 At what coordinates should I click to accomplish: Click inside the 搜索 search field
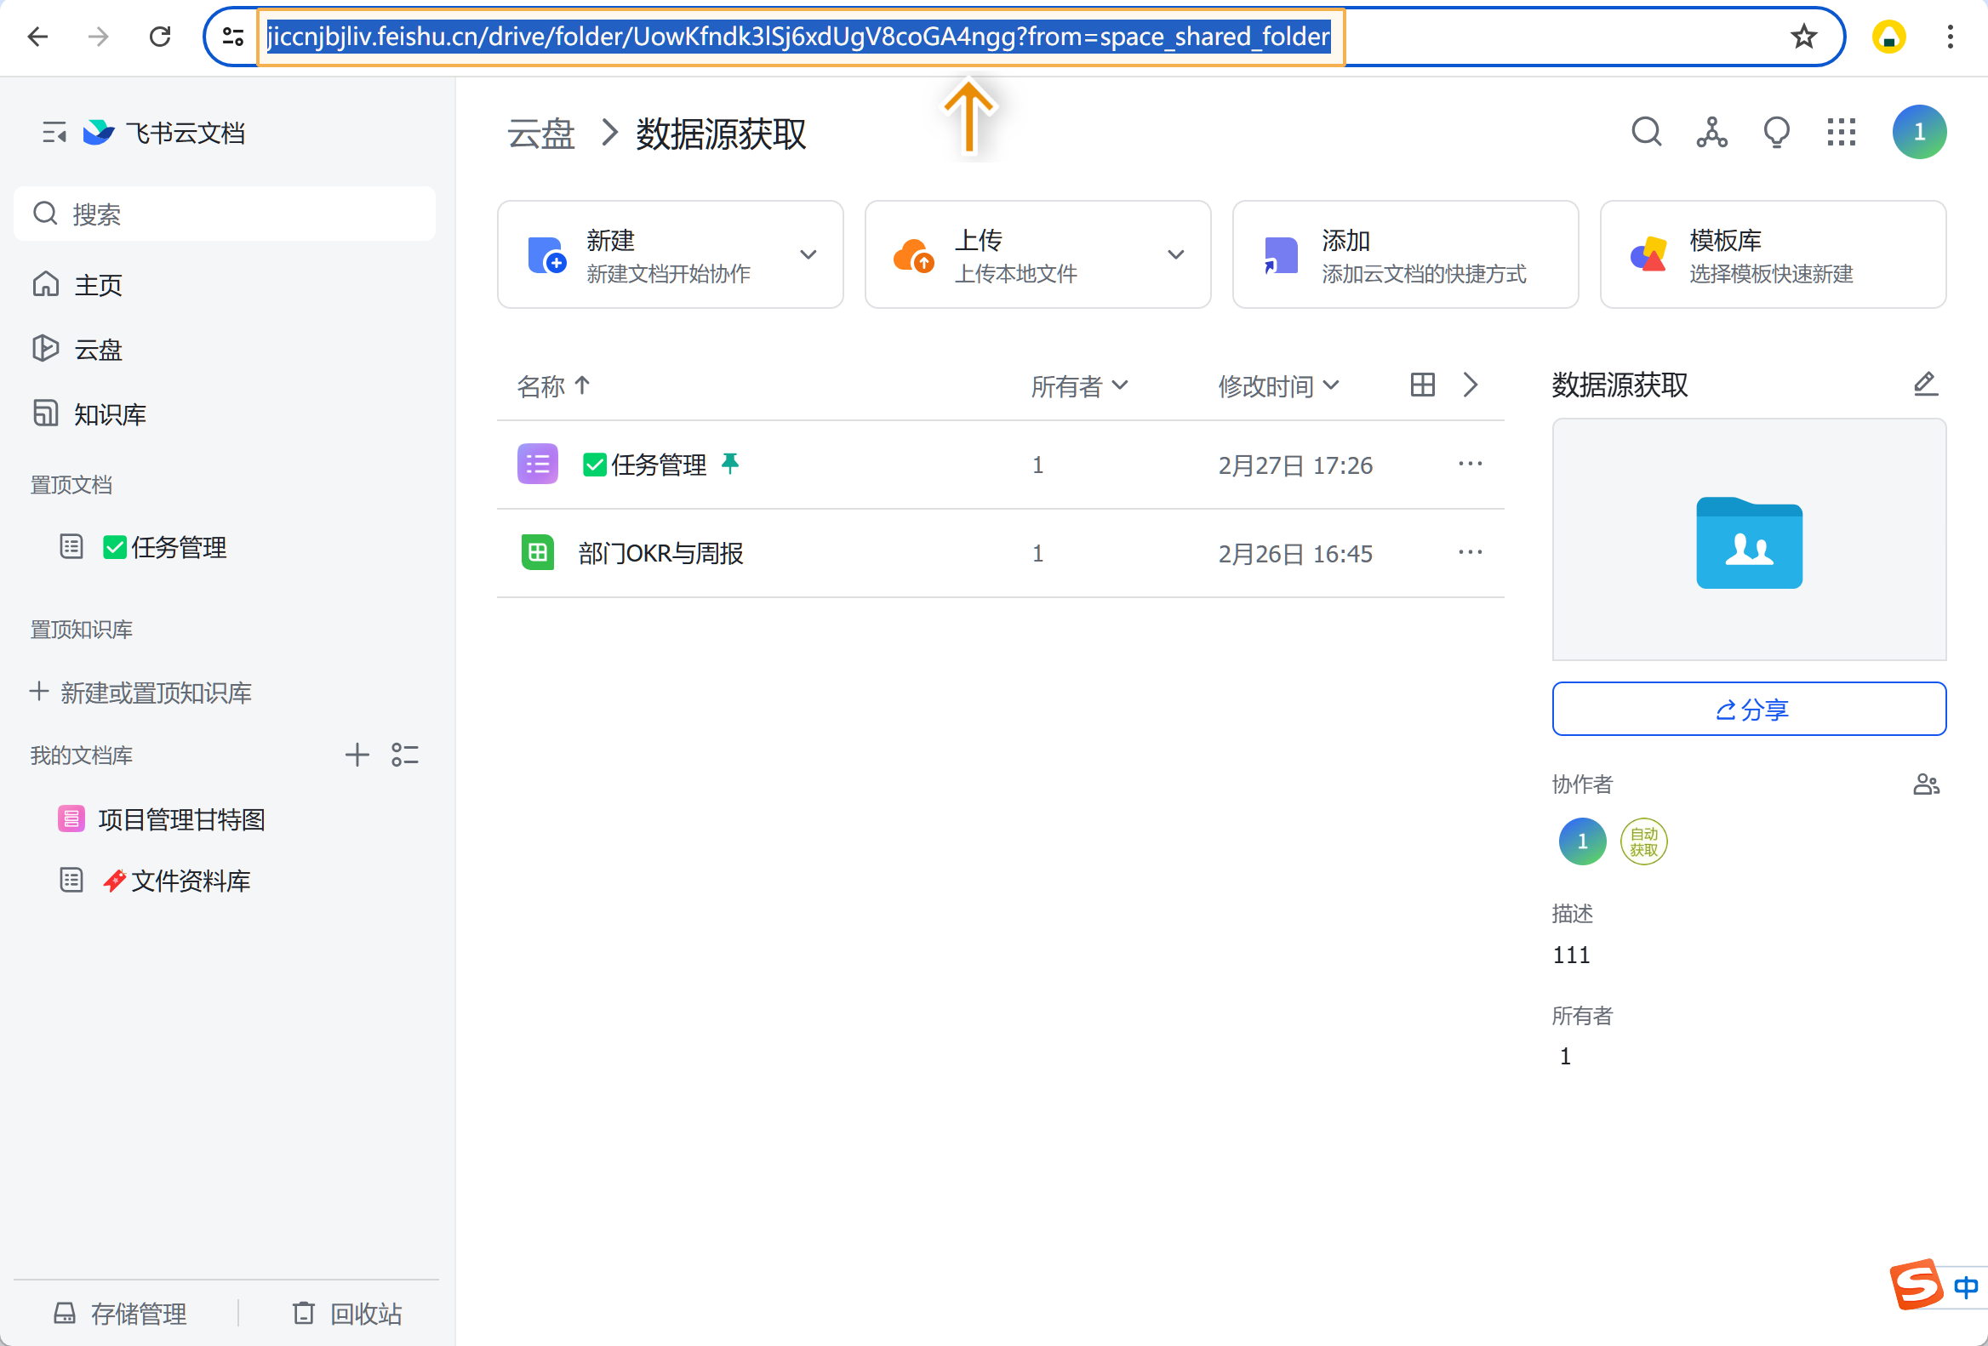coord(224,214)
